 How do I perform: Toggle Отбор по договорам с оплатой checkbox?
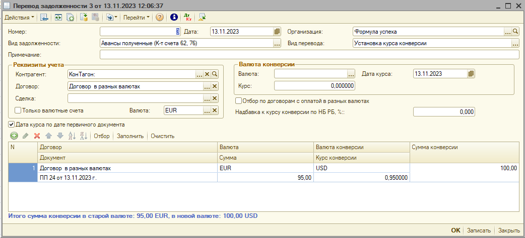point(239,101)
